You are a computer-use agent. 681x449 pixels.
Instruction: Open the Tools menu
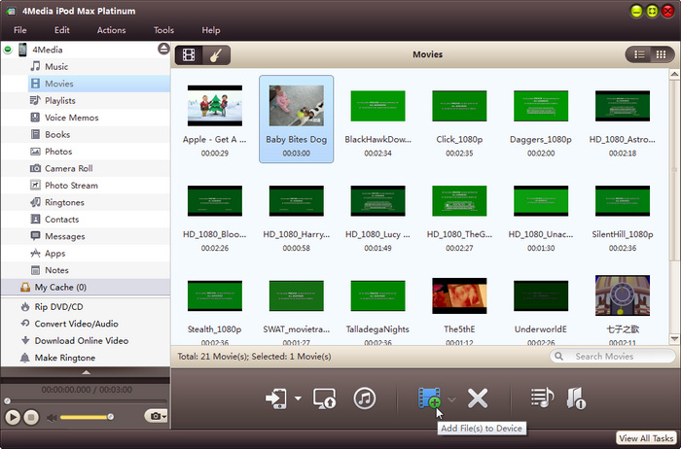click(x=163, y=30)
